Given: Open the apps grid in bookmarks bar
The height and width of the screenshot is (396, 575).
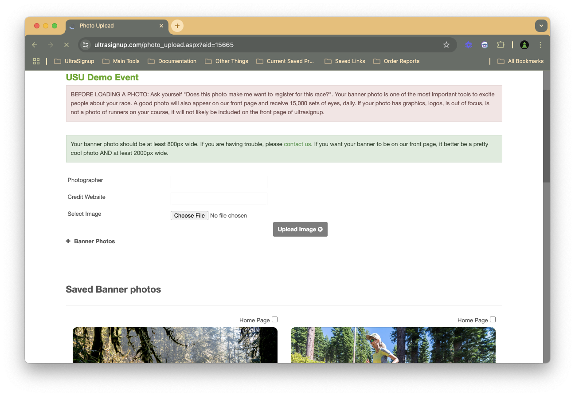Looking at the screenshot, I should (x=36, y=61).
